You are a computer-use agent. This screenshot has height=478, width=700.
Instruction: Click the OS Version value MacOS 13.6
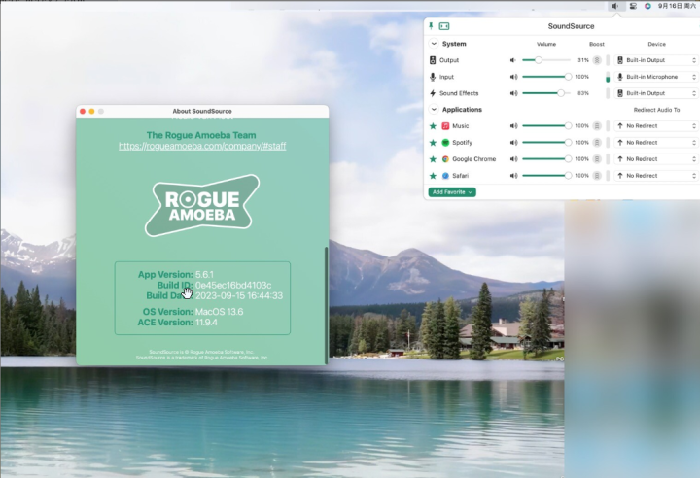click(x=219, y=312)
